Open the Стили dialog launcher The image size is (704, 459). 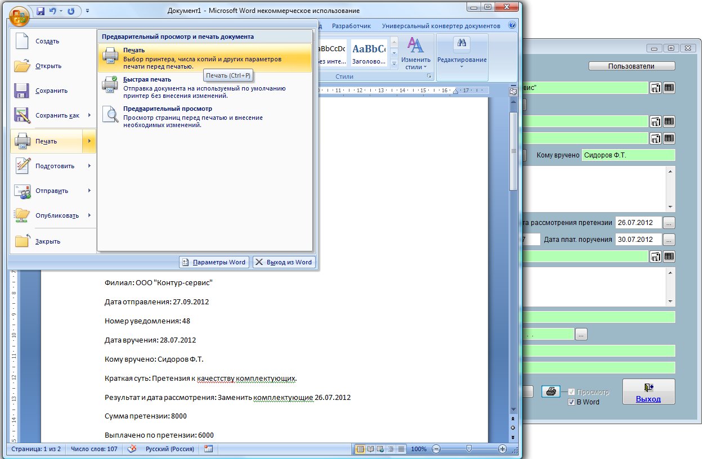click(x=429, y=76)
